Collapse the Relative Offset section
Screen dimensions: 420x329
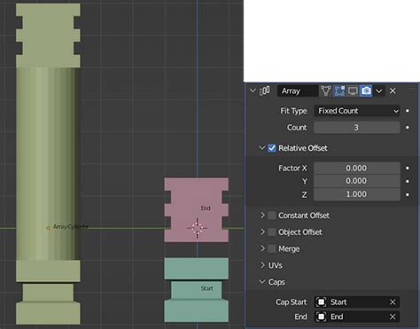[x=261, y=147]
